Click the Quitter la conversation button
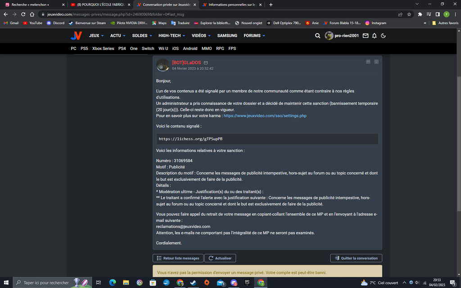The height and width of the screenshot is (288, 461). click(x=356, y=258)
